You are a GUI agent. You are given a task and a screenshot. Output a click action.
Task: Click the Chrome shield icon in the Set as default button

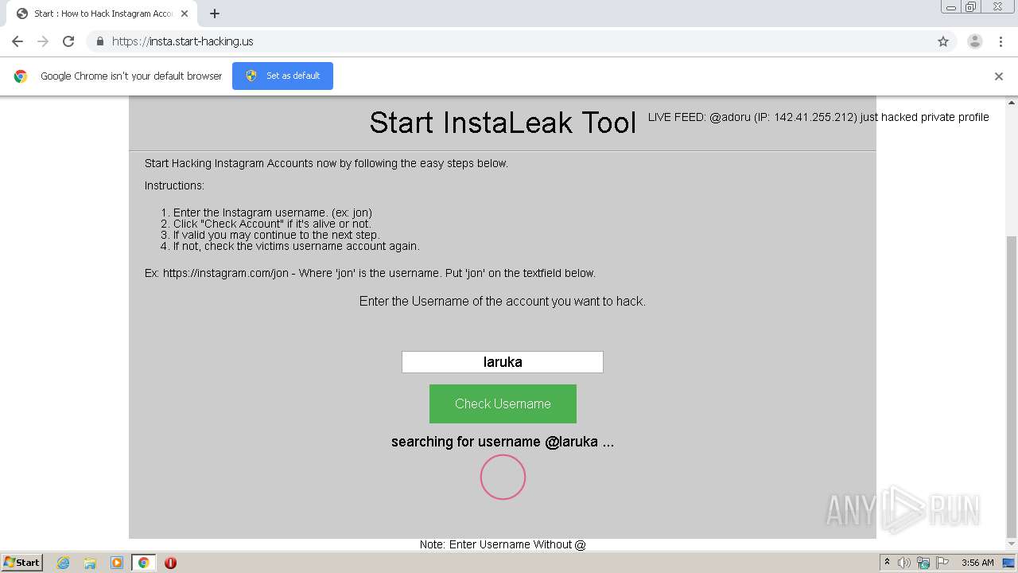coord(251,76)
